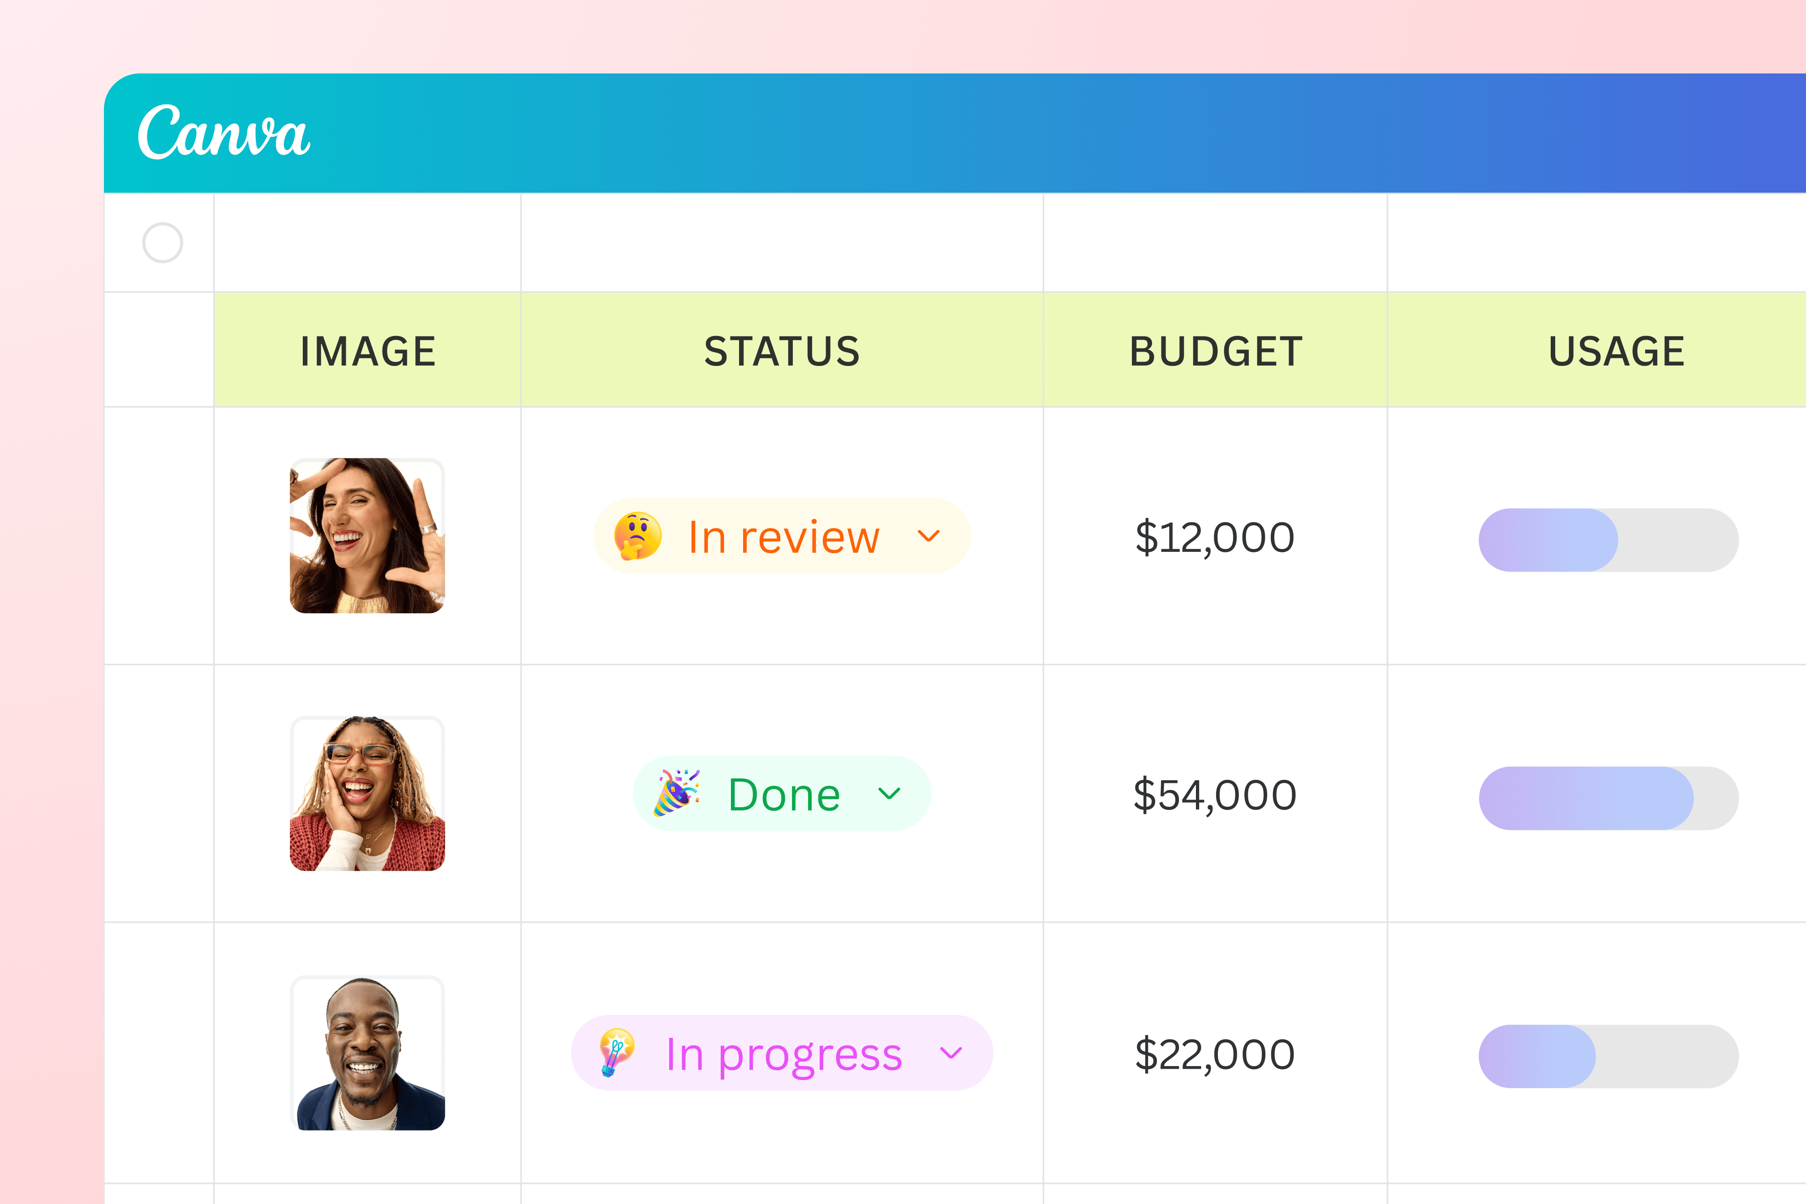Toggle the Done status for the second row

[783, 793]
